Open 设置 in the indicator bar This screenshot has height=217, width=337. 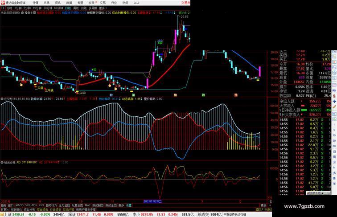tap(128, 205)
